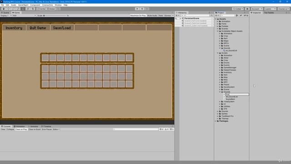Open Console Editor dropdown
The height and width of the screenshot is (164, 291).
[x=56, y=129]
